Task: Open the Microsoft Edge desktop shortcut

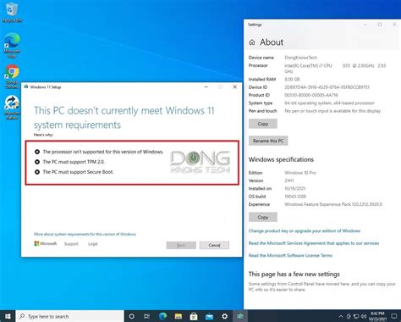Action: (12, 45)
